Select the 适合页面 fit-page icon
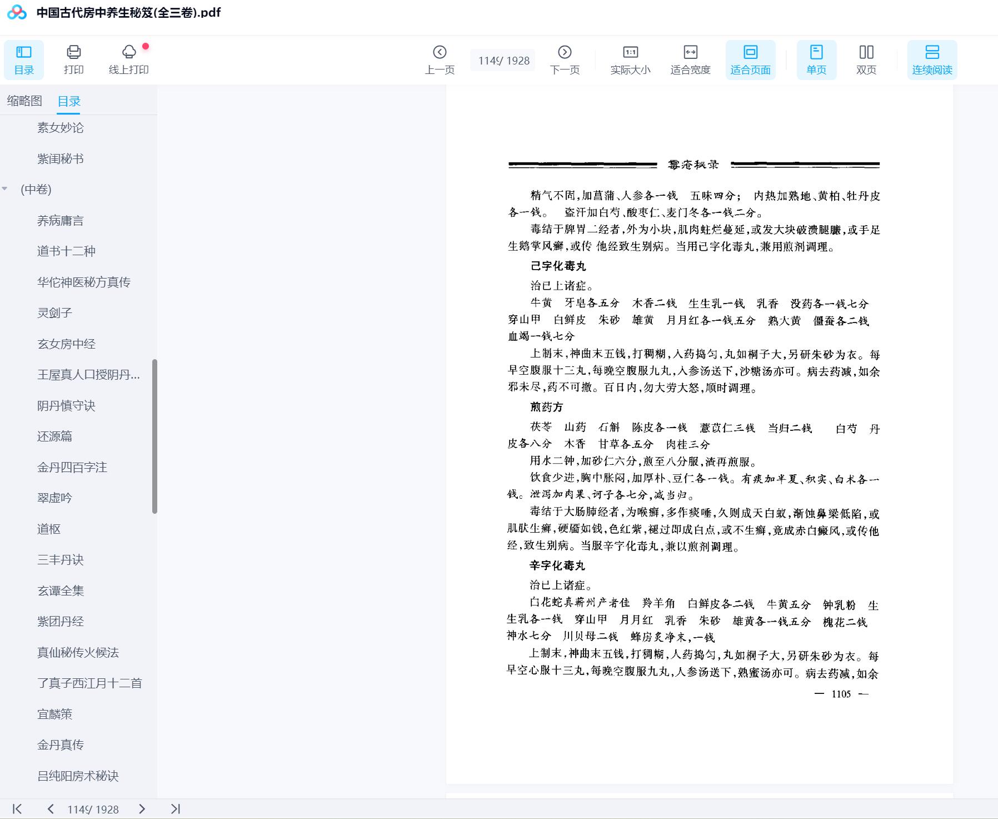The width and height of the screenshot is (998, 819). point(750,59)
